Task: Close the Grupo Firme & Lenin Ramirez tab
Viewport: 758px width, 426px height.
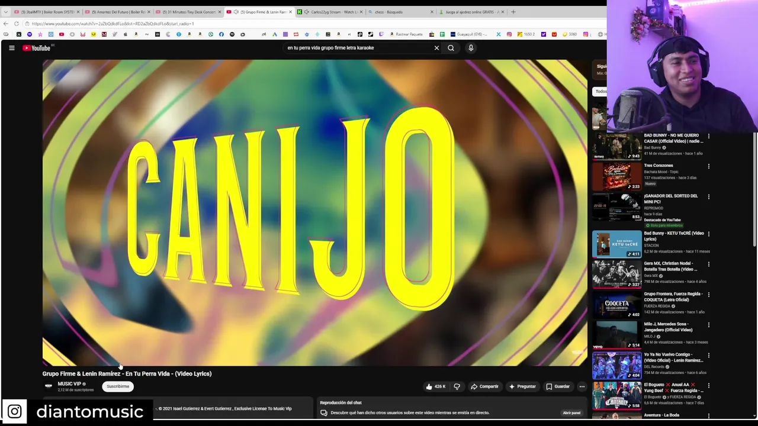Action: pyautogui.click(x=290, y=12)
